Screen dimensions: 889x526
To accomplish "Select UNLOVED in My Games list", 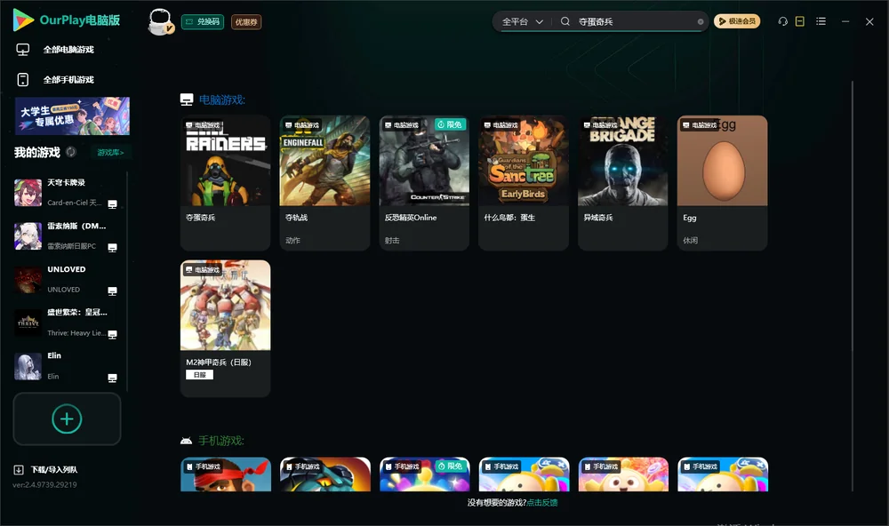I will (x=67, y=279).
